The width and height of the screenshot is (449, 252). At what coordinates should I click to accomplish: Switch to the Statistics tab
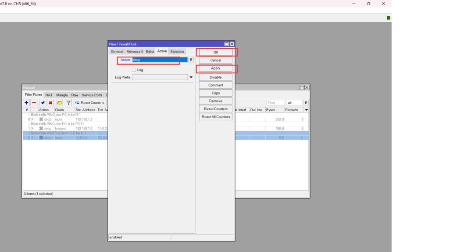tap(177, 52)
